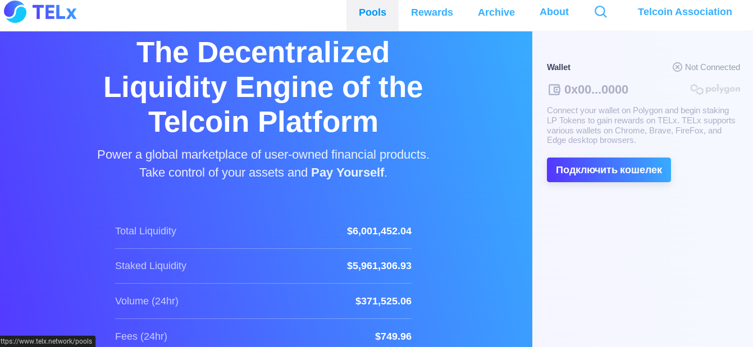Viewport: 753px width, 347px height.
Task: Switch to the Pools tab
Action: [372, 12]
